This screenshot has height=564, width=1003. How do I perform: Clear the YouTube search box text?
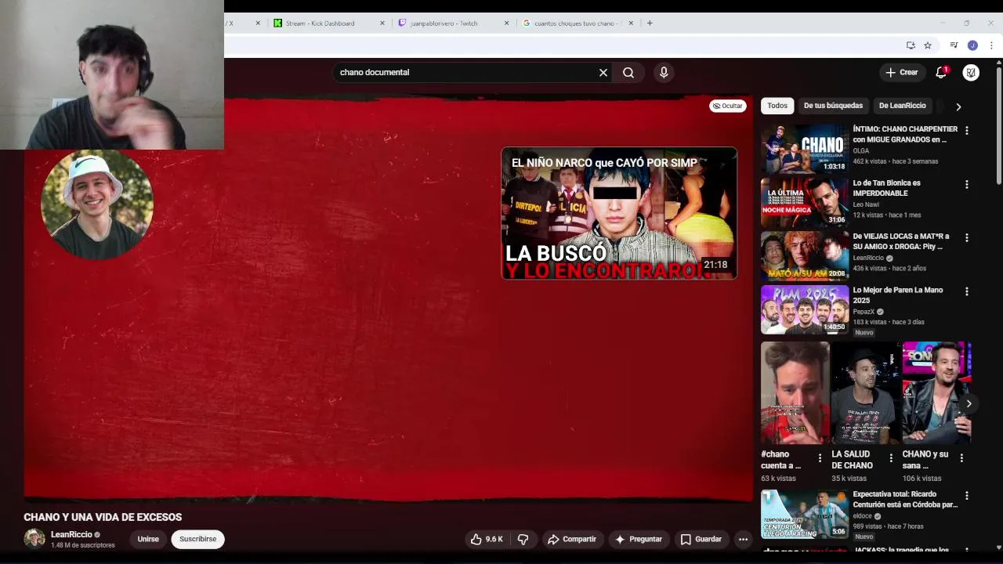603,72
